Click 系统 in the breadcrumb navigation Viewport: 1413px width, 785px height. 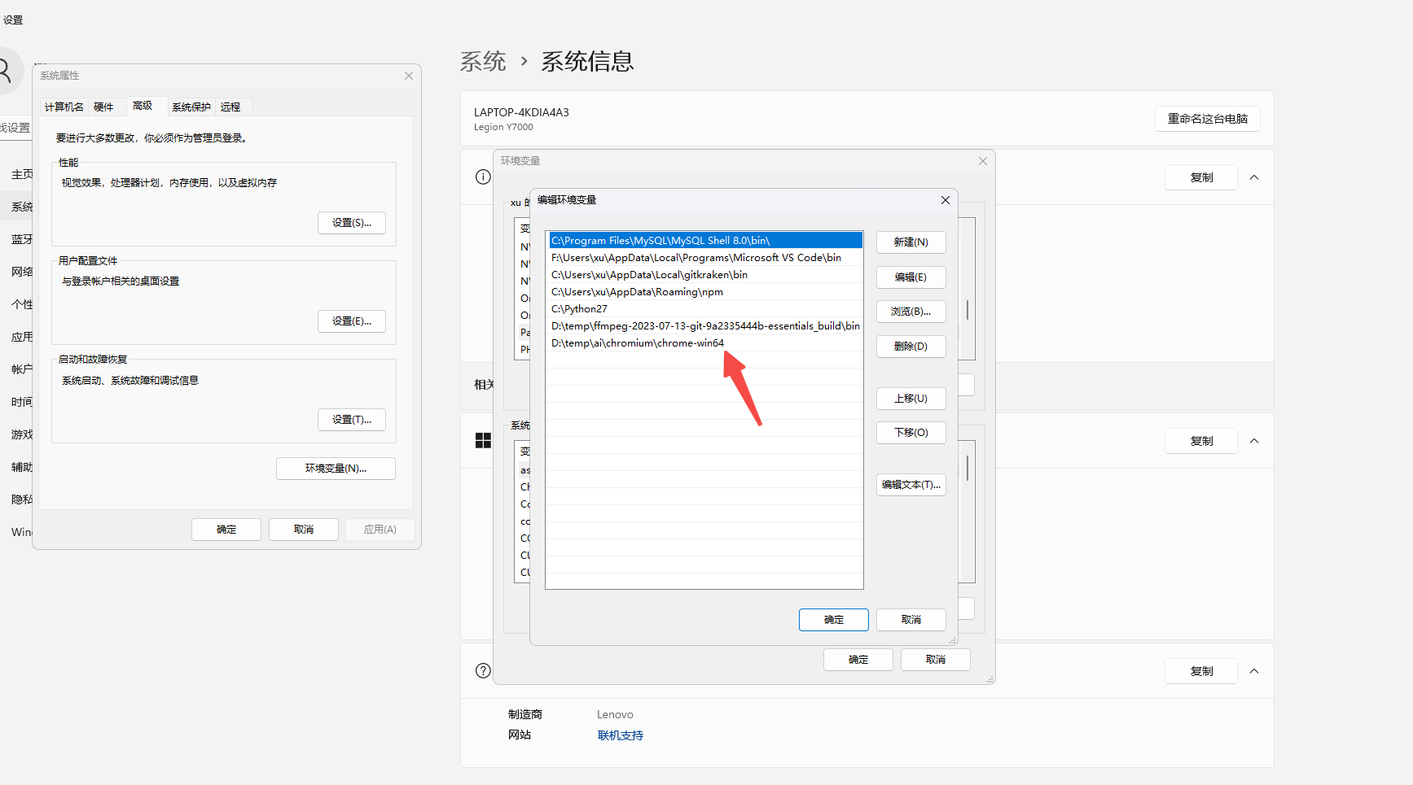coord(483,60)
